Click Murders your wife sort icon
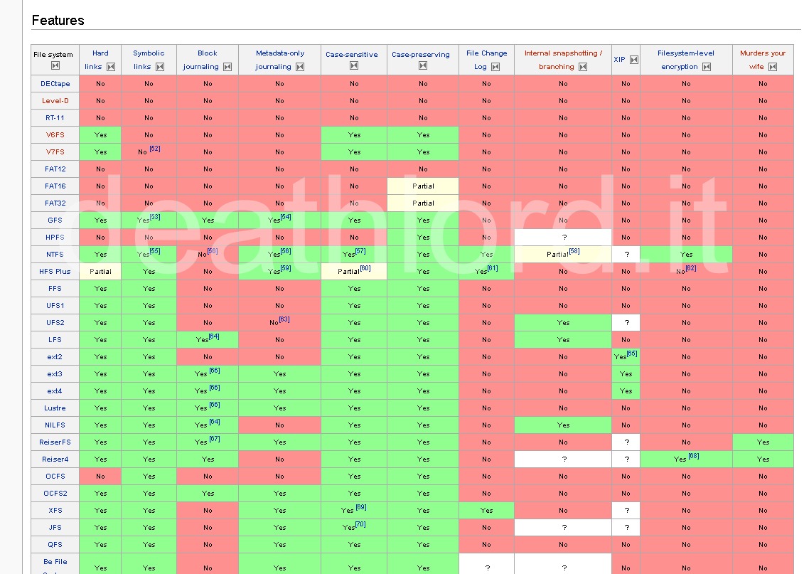Viewport: 804px width, 574px height. tap(773, 67)
